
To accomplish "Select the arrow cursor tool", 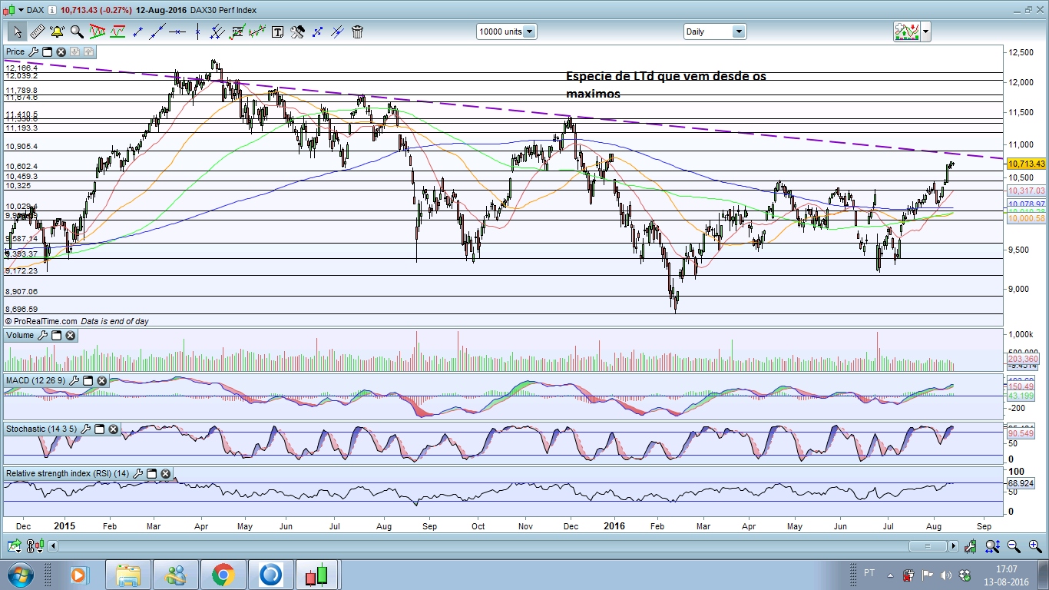I will [x=17, y=31].
